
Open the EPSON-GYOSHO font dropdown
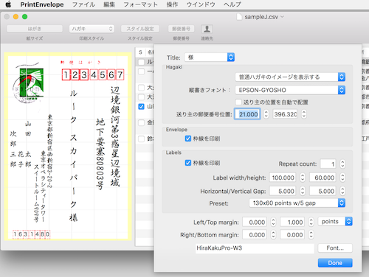coord(290,90)
